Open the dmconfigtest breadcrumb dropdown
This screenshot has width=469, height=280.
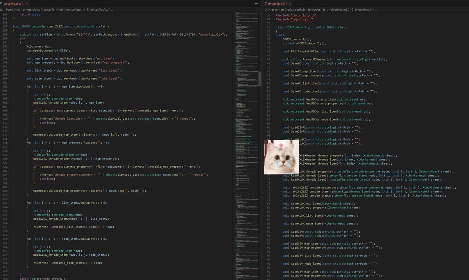[73, 9]
